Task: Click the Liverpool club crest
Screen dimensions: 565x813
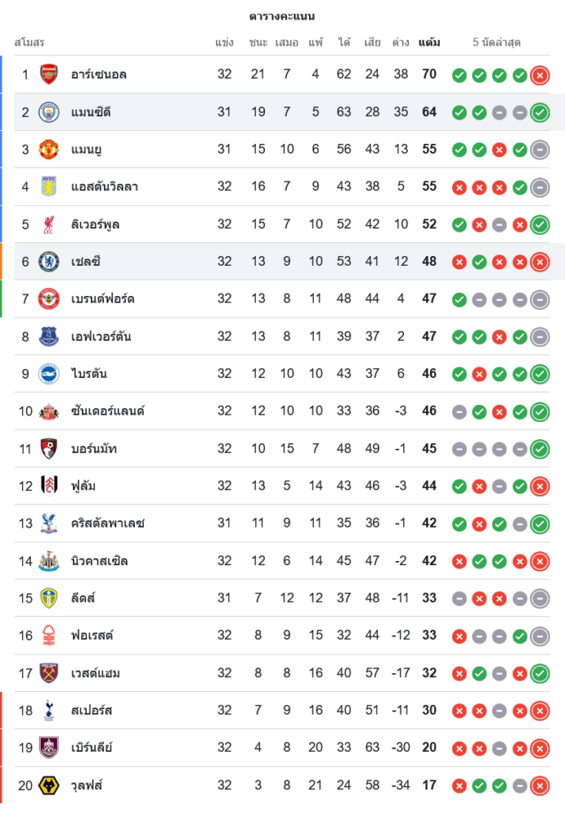Action: 50,224
